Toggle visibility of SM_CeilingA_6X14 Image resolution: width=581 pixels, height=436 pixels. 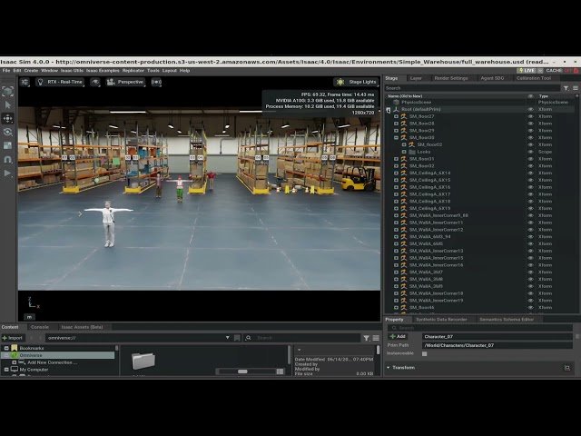pos(530,173)
